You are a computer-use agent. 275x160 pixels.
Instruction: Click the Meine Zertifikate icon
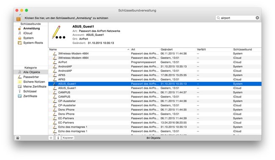(19, 87)
